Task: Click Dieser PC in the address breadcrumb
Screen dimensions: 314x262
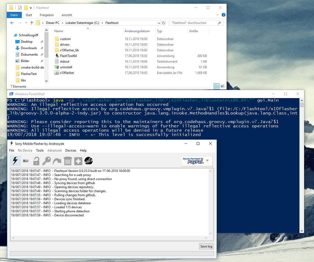Action: (x=53, y=23)
